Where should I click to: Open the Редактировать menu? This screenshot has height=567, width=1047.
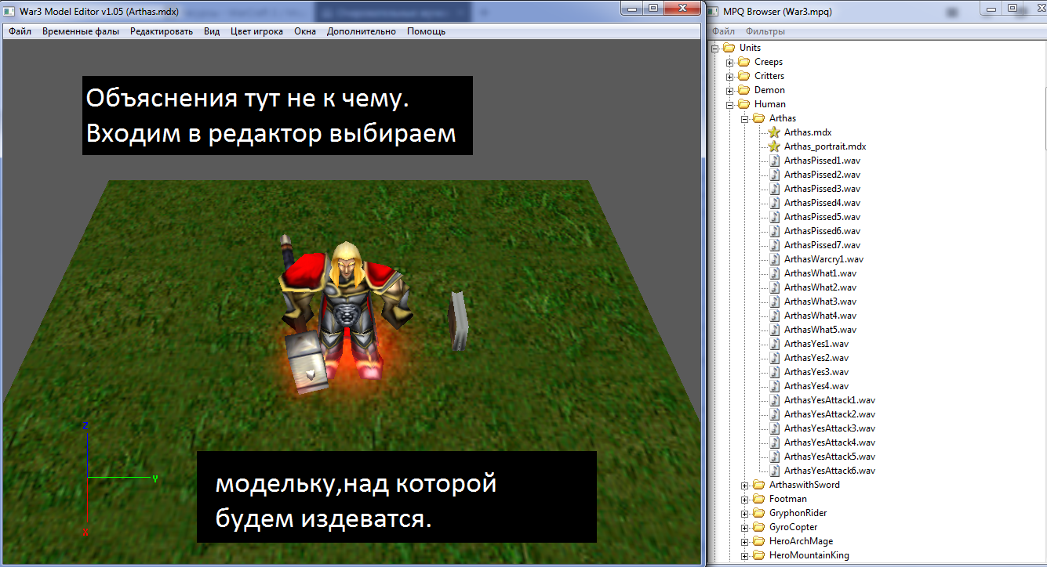click(x=162, y=31)
